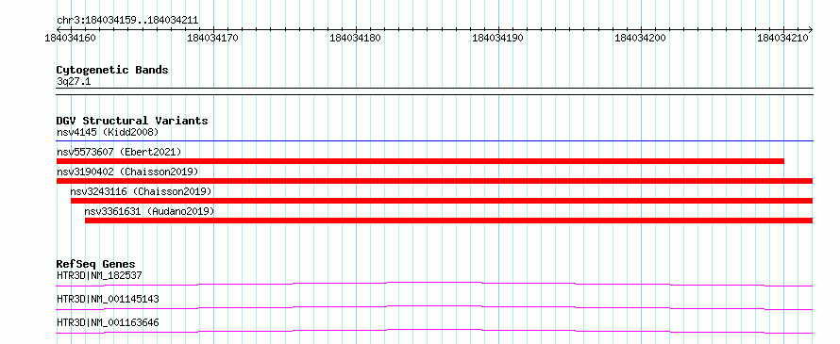840x344 pixels.
Task: Click the red bar for nsv5573607
Action: (x=420, y=161)
